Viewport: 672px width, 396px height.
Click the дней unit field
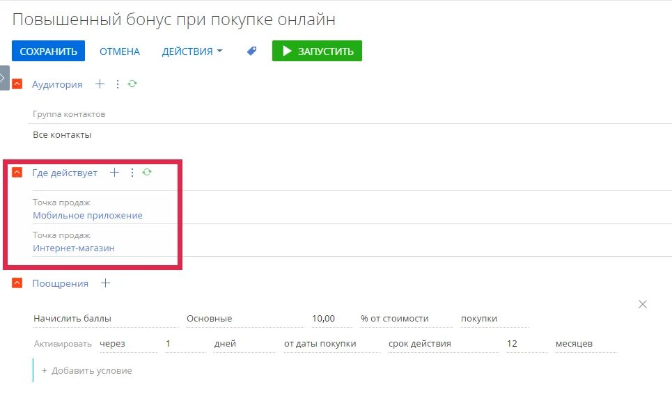pyautogui.click(x=244, y=344)
